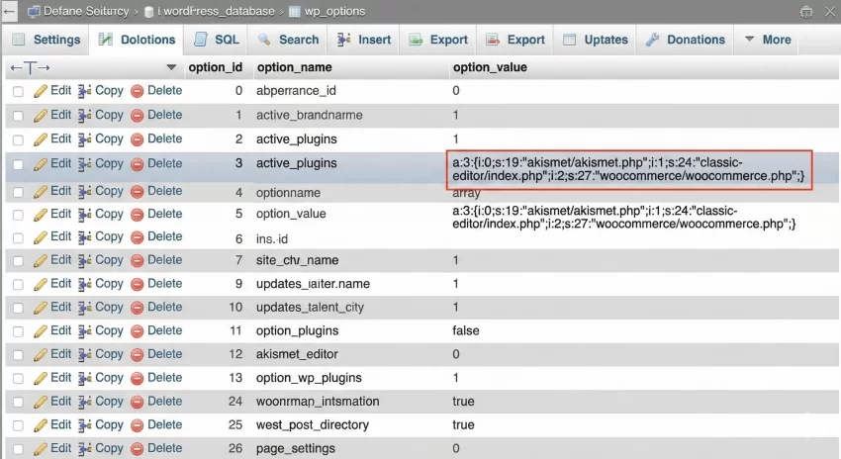841x459 pixels.
Task: Click Delete icon for page_settings row
Action: click(x=138, y=449)
